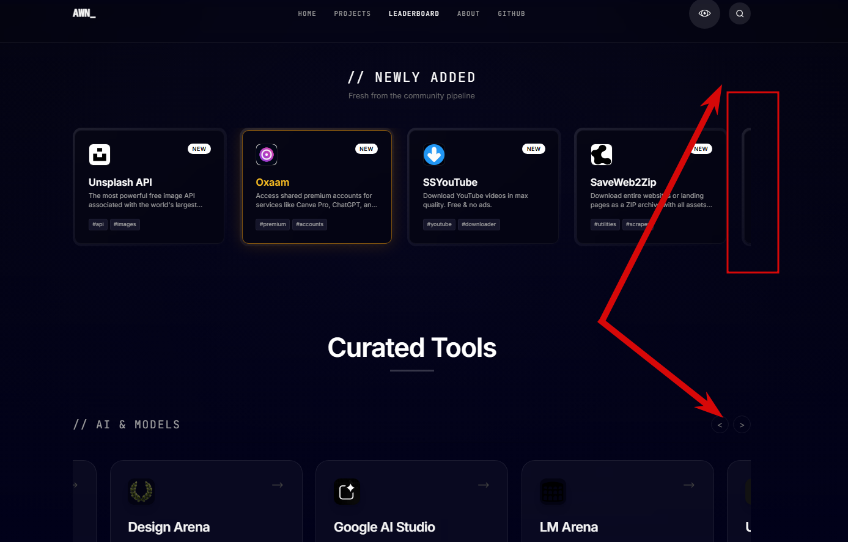Click the Oxaam purple circle icon
The width and height of the screenshot is (848, 542).
(x=267, y=155)
